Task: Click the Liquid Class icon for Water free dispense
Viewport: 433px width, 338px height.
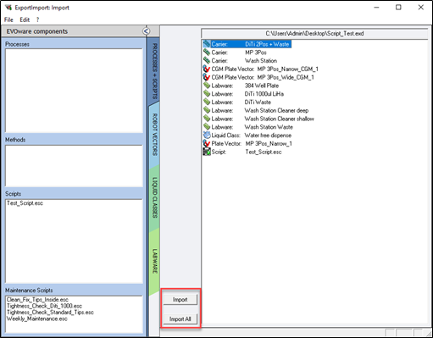Action: [x=207, y=135]
